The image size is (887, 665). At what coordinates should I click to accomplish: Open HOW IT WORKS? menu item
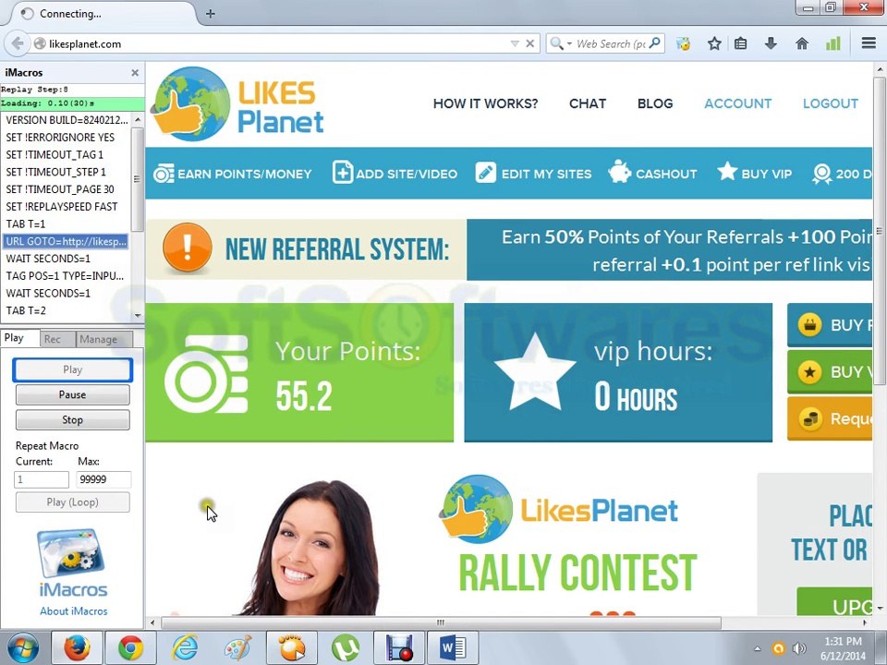(x=485, y=103)
